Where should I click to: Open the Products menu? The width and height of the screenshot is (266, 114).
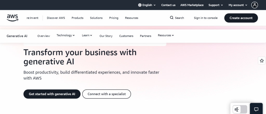pyautogui.click(x=77, y=18)
